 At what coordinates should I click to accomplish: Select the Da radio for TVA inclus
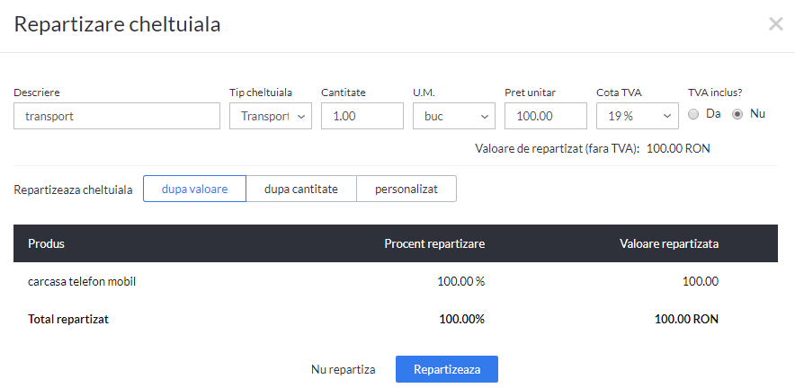point(693,114)
